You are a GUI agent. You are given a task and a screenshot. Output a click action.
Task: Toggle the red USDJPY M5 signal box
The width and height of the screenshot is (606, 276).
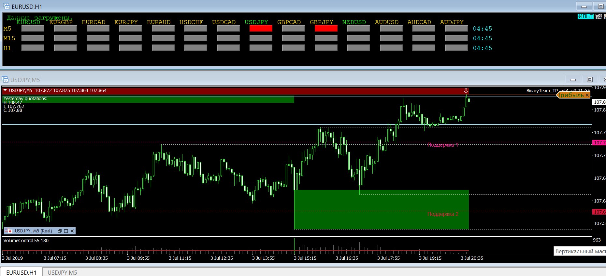[261, 29]
